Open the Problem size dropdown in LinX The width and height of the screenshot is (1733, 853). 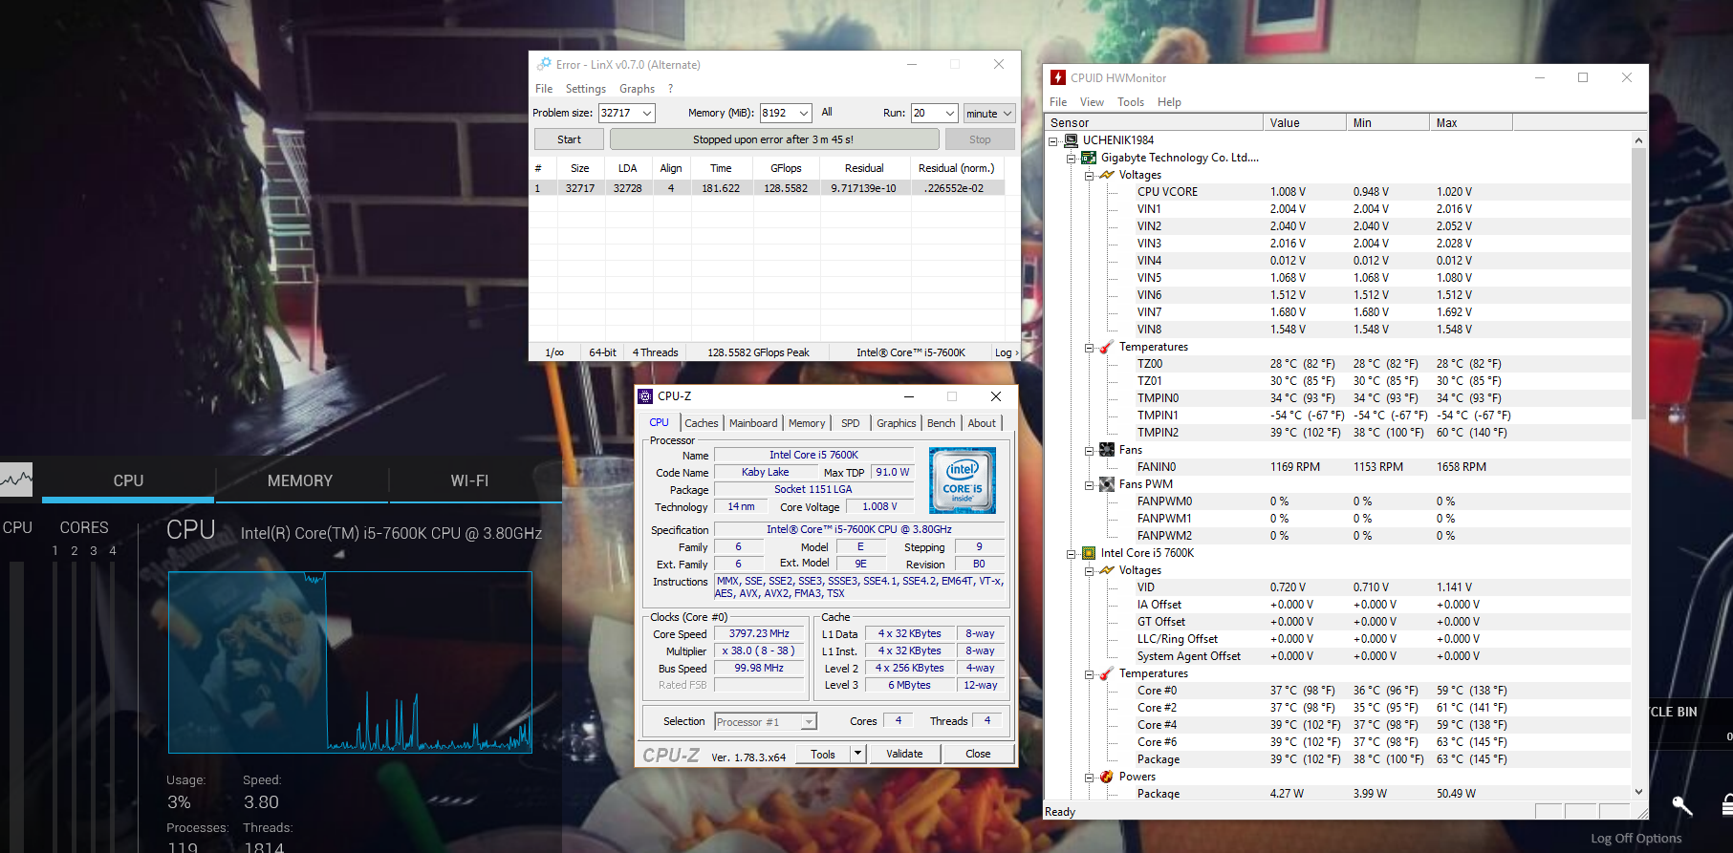647,113
